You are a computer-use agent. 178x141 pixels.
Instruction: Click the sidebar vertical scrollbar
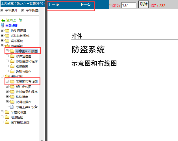pyautogui.click(x=42, y=74)
